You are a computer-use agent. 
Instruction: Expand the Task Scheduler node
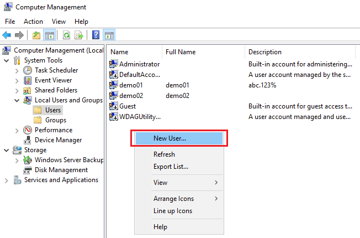tap(17, 71)
